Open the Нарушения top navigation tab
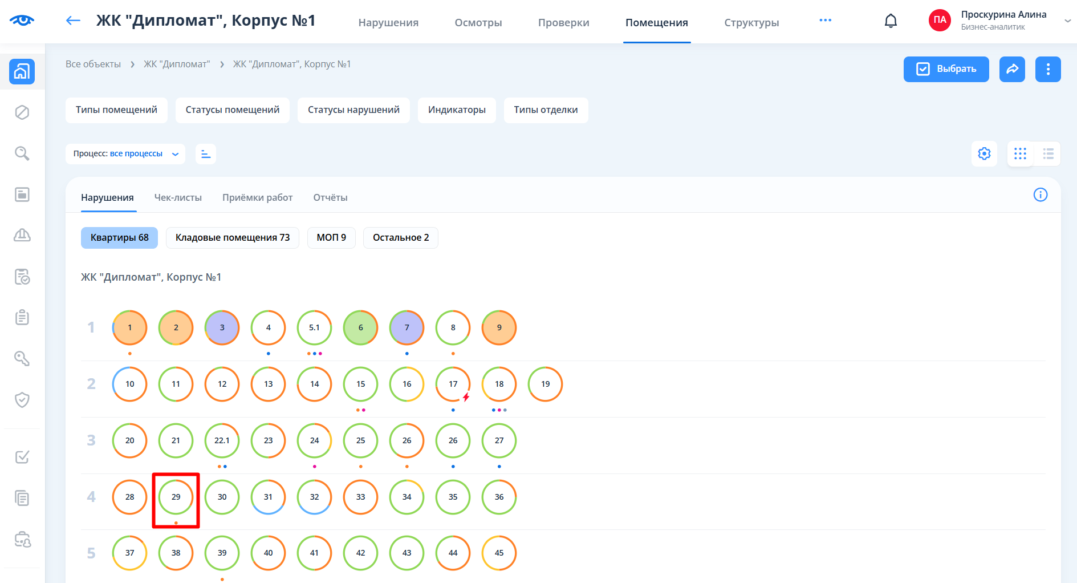 pyautogui.click(x=388, y=23)
